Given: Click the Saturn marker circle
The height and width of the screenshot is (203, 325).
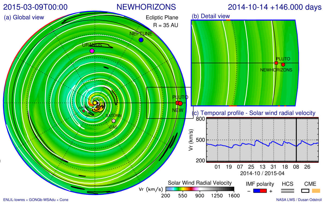Looking at the screenshot, I should (114, 121).
